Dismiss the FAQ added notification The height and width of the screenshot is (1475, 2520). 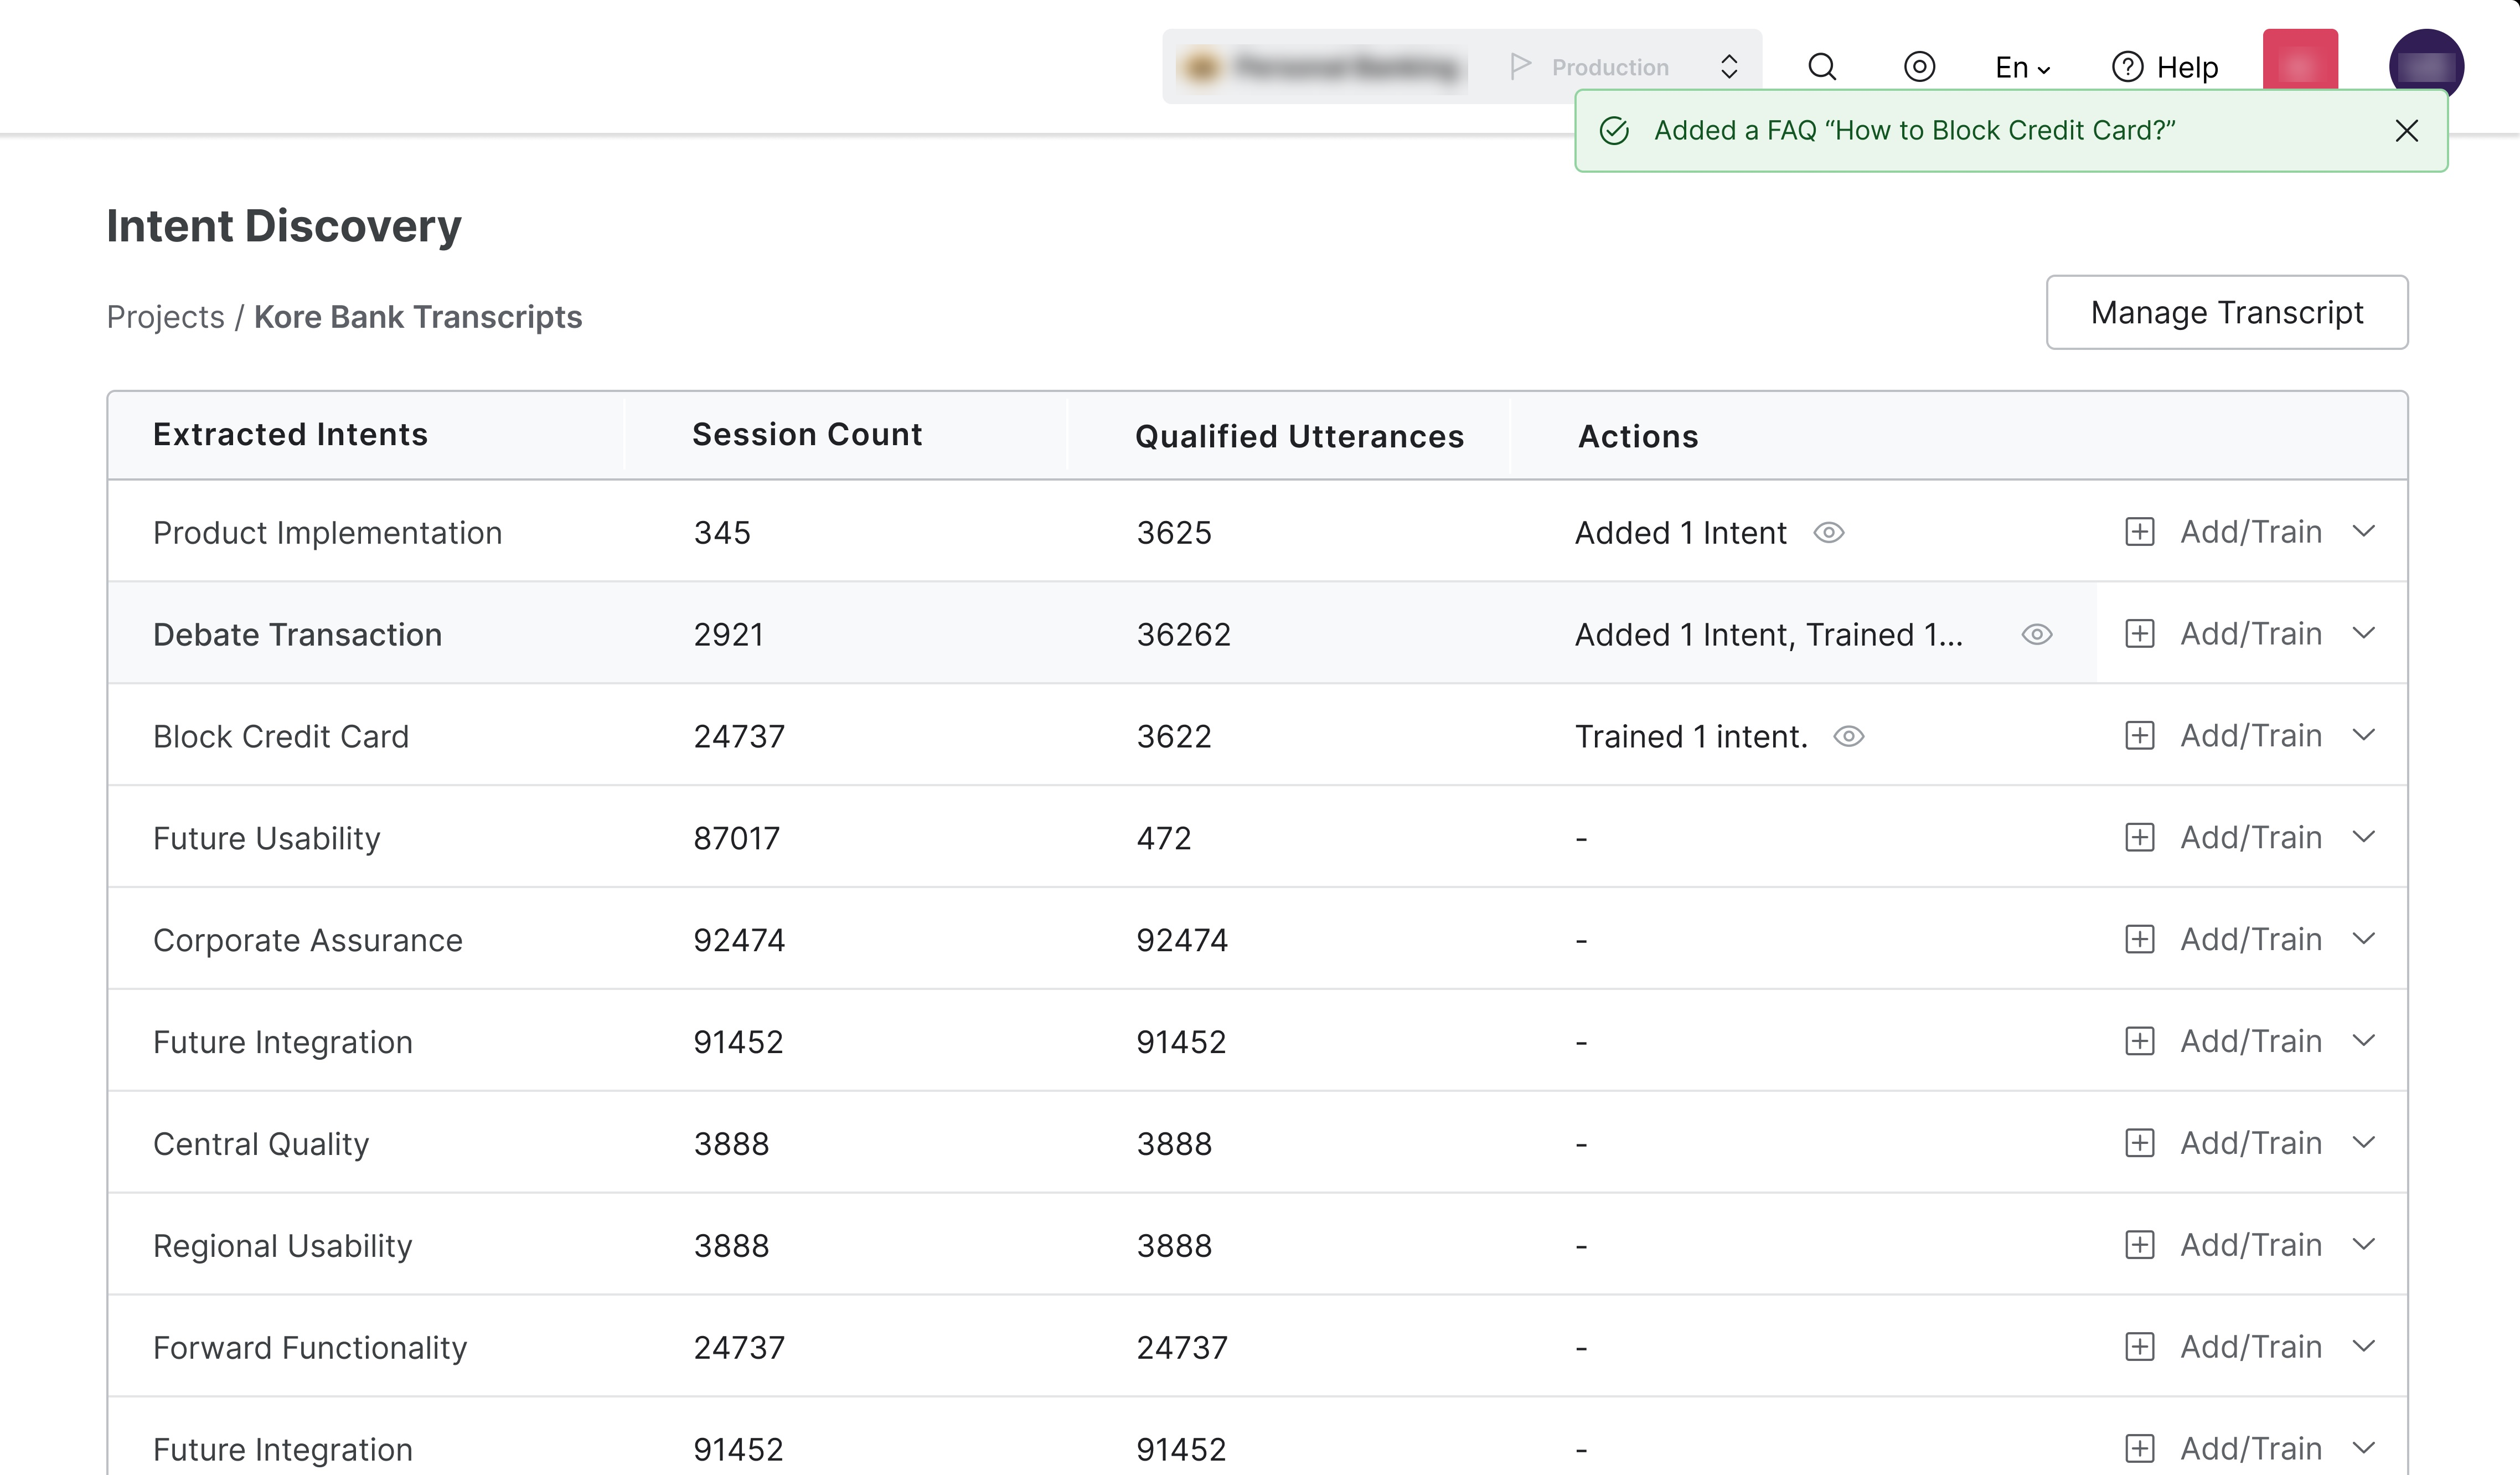tap(2407, 131)
